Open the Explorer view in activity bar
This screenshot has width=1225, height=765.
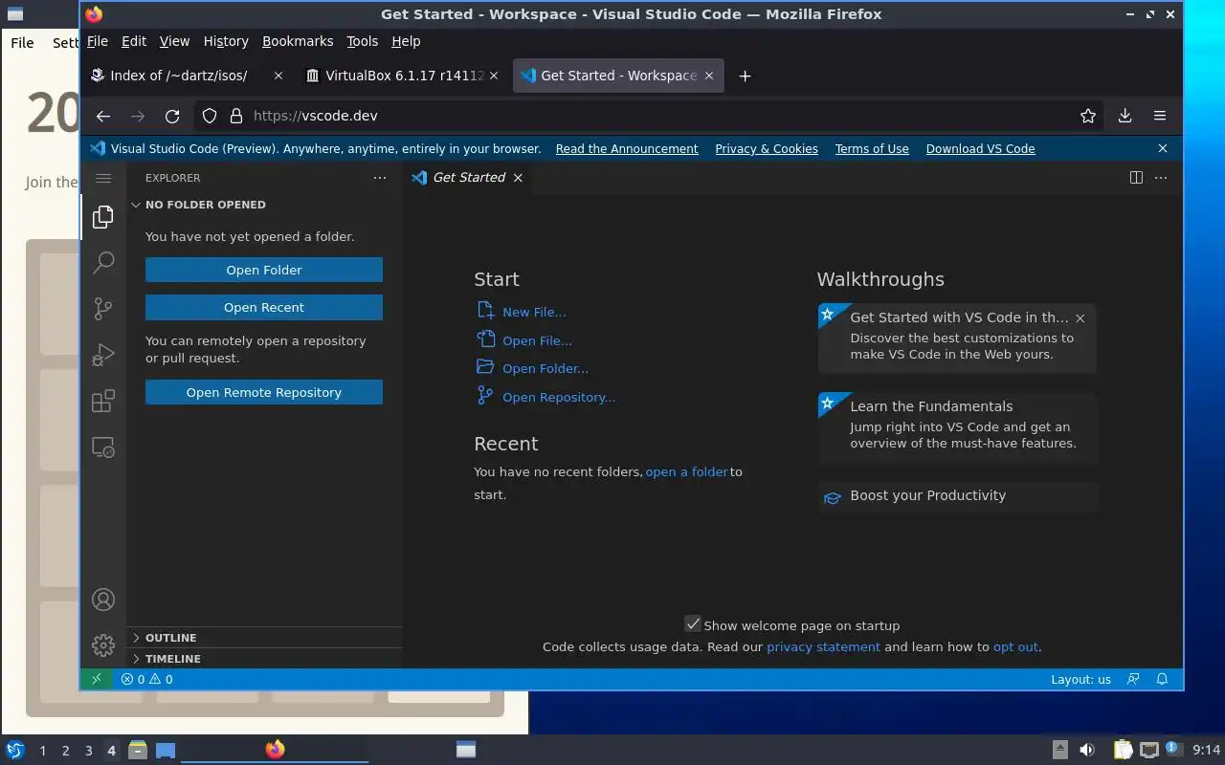pyautogui.click(x=103, y=217)
